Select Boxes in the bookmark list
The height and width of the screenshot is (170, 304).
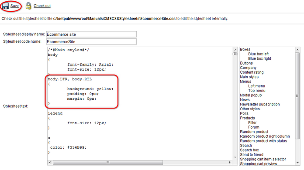pyautogui.click(x=245, y=50)
